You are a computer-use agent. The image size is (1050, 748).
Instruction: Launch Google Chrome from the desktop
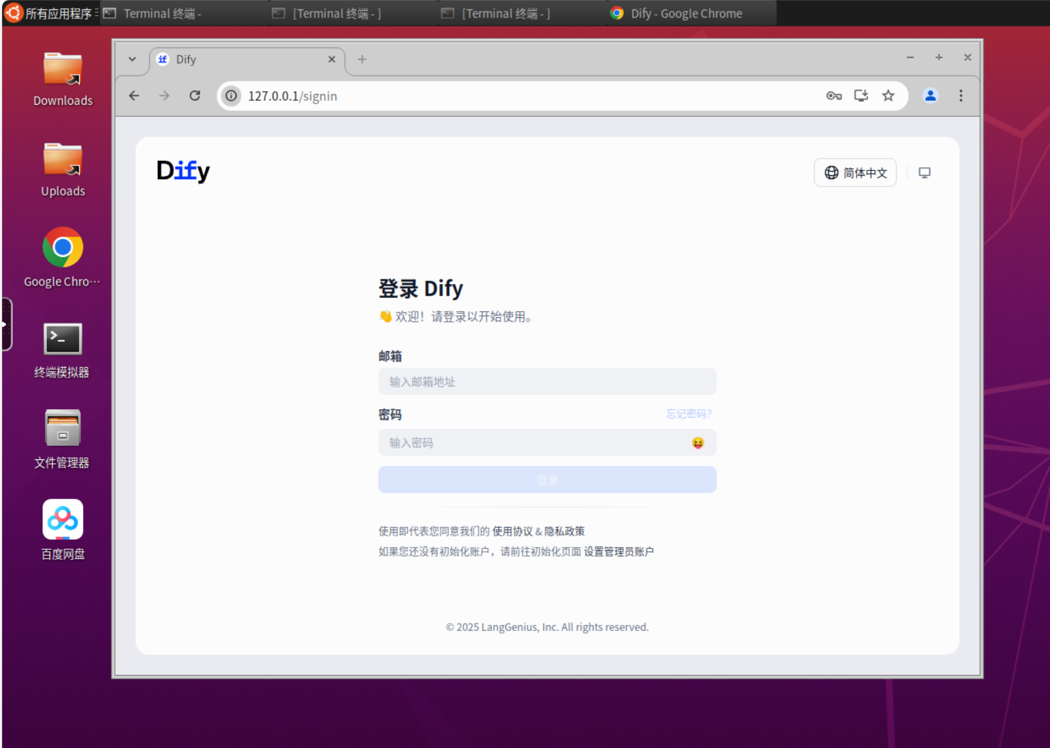tap(62, 258)
